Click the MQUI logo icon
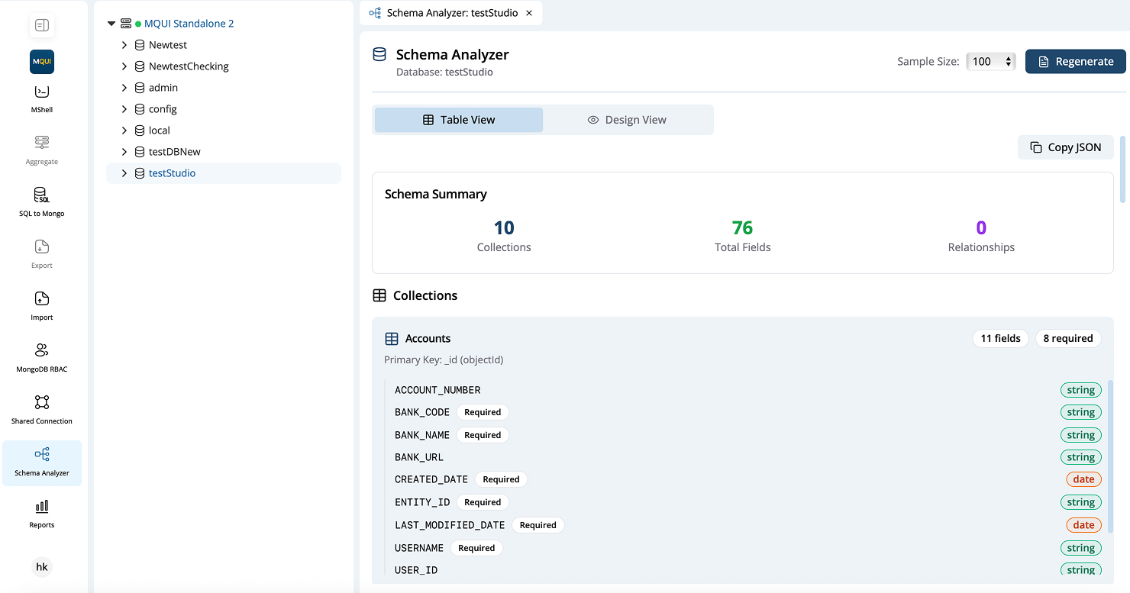The width and height of the screenshot is (1130, 593). (x=41, y=62)
